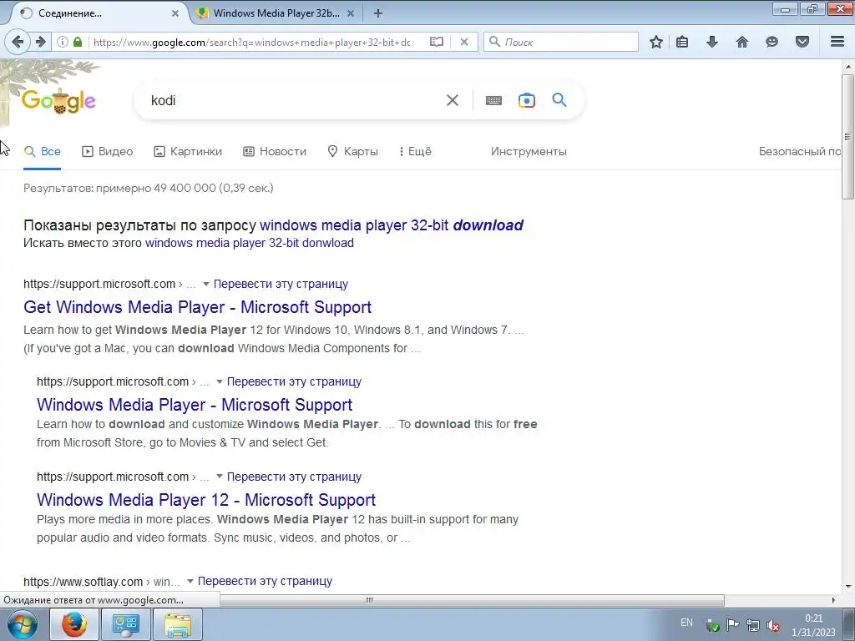
Task: Close the Windows Media Player 32b tab
Action: [351, 13]
